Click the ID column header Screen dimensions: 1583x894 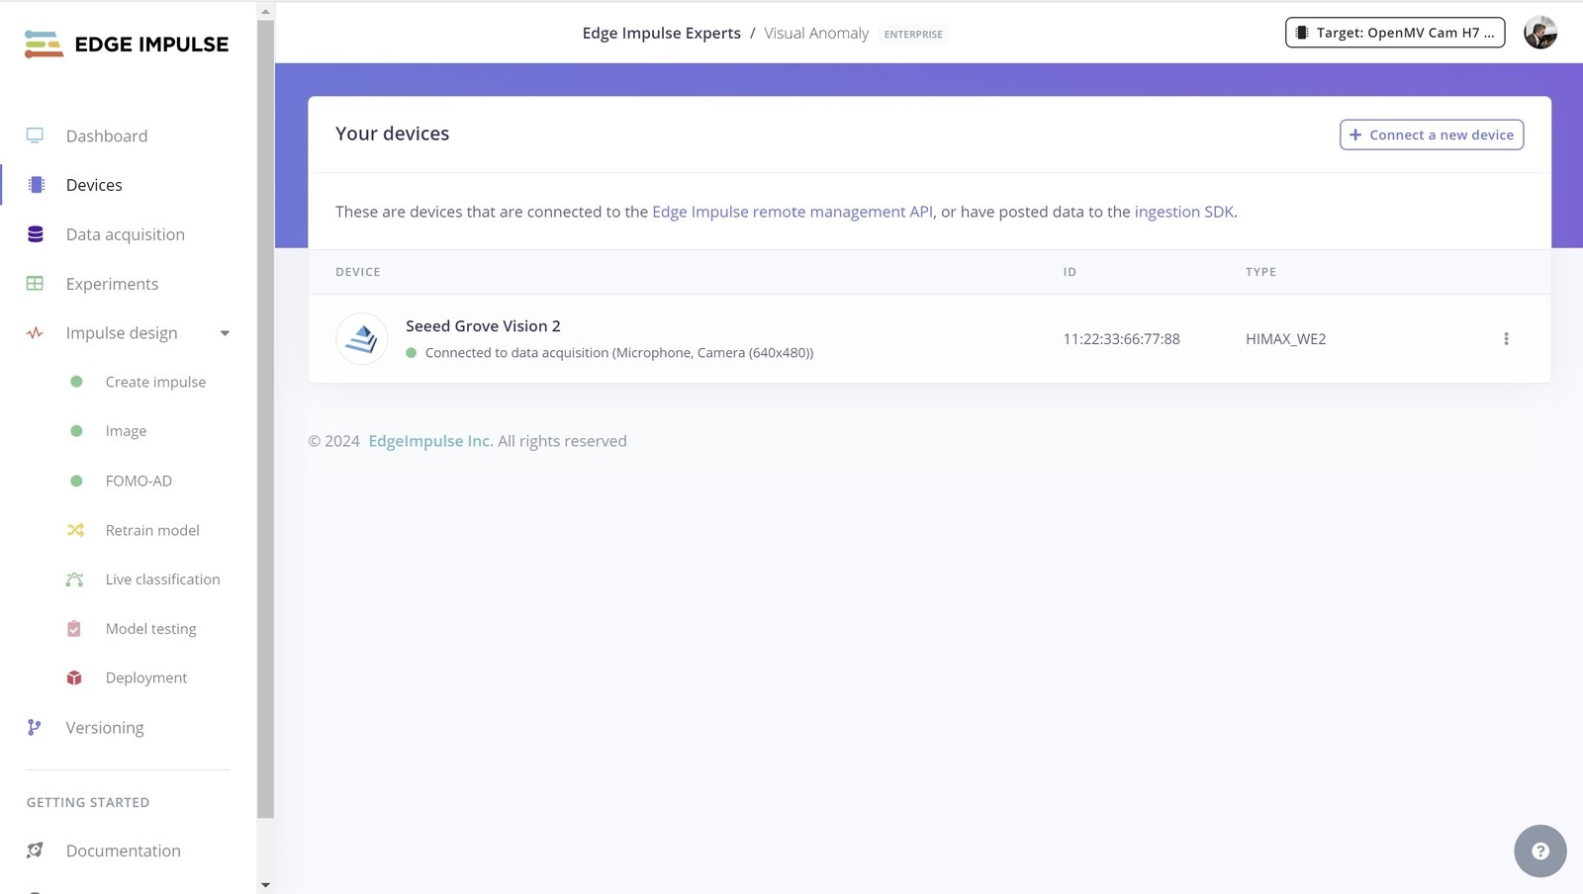tap(1070, 272)
